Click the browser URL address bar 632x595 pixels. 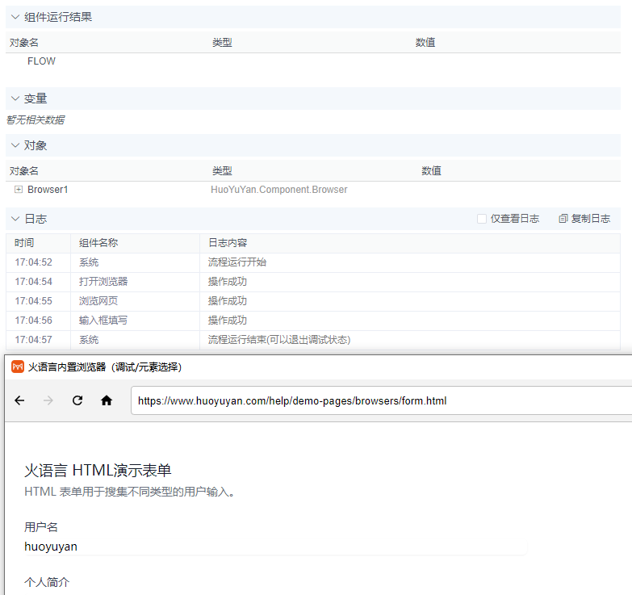[379, 400]
